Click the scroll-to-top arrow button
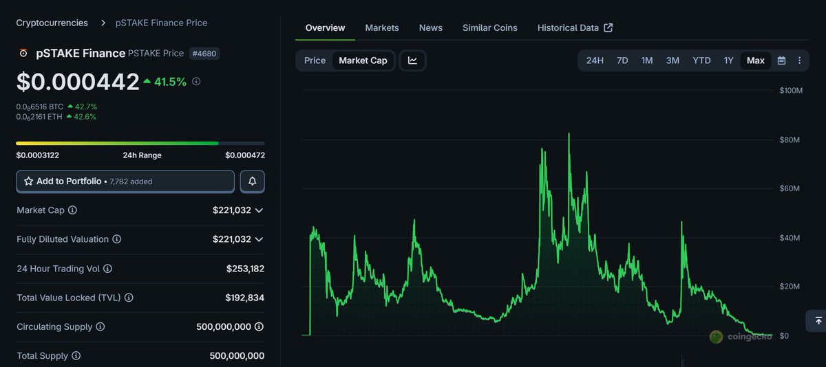The image size is (826, 367). (818, 321)
